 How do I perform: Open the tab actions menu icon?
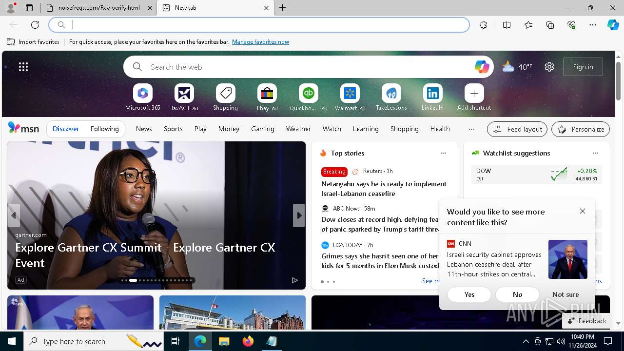point(29,8)
